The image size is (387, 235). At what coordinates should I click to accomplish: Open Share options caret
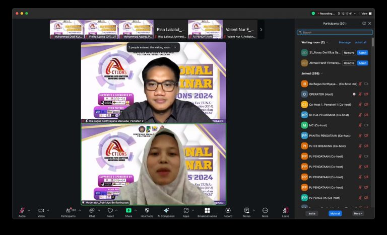[x=136, y=210]
